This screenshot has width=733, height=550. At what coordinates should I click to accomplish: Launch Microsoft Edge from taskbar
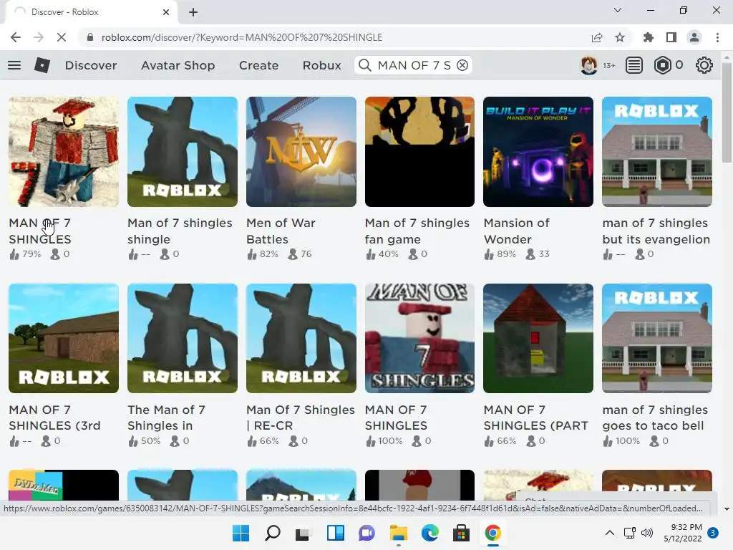click(429, 533)
